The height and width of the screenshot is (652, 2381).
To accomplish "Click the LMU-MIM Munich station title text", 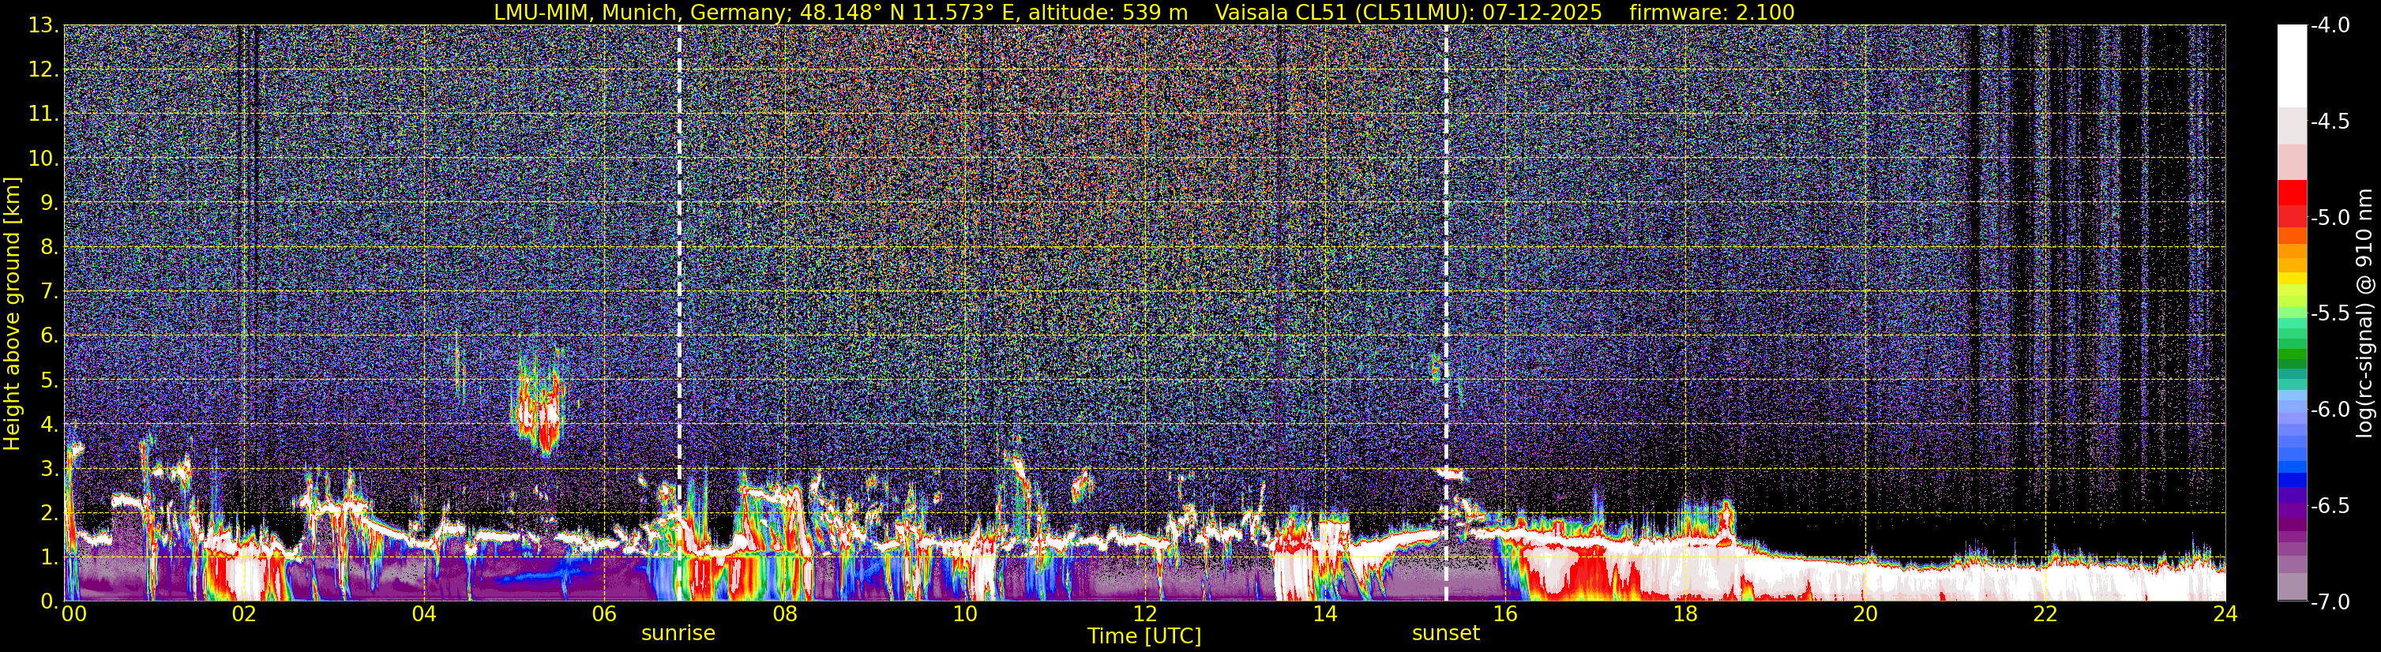I will click(841, 12).
